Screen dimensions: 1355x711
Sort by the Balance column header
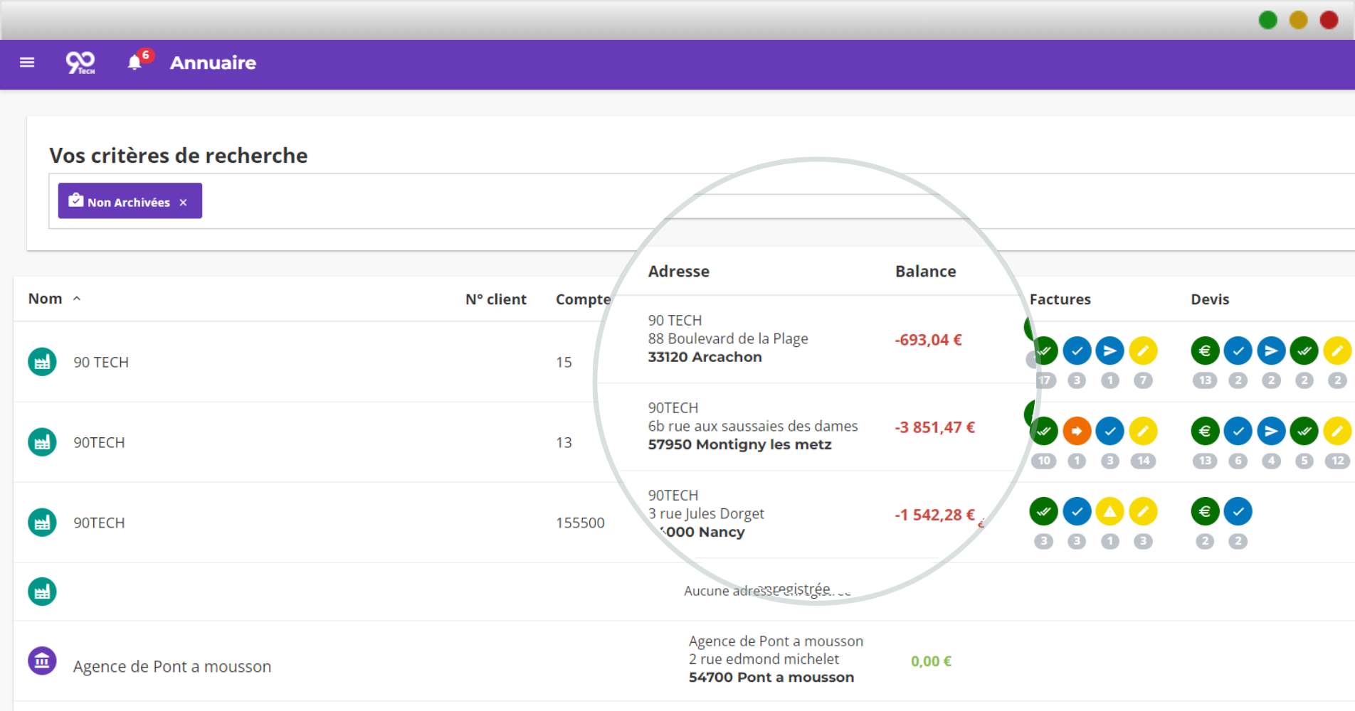coord(926,271)
